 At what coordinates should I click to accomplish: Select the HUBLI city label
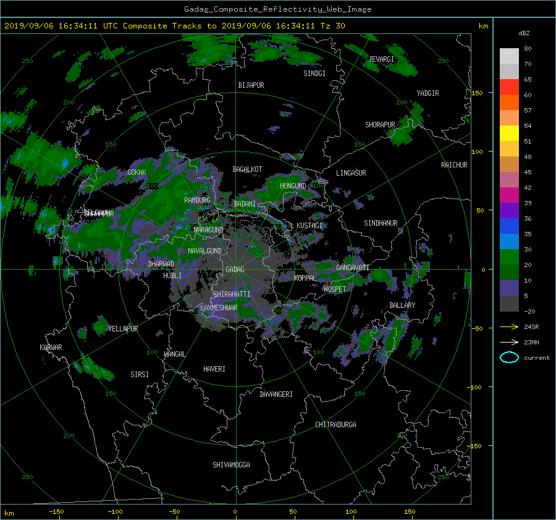click(172, 275)
